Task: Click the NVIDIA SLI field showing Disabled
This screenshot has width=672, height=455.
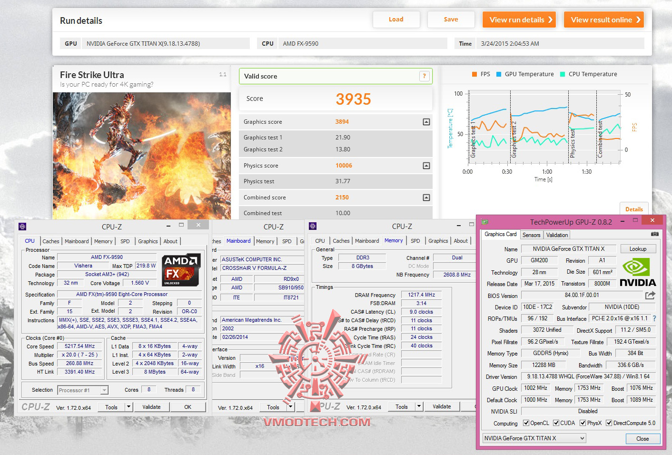Action: point(588,411)
